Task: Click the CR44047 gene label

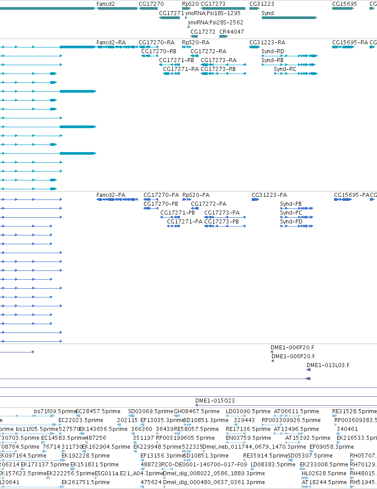Action: pos(232,32)
